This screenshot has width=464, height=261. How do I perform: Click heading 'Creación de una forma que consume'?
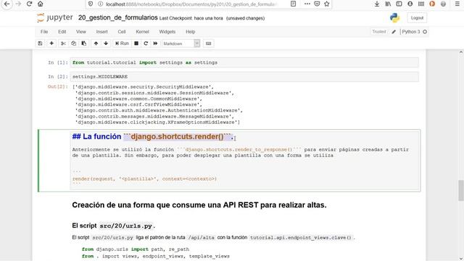click(x=199, y=204)
